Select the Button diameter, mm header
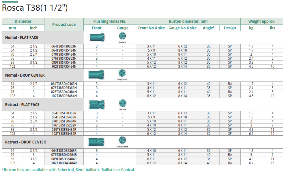The height and width of the screenshot is (172, 286). (188, 21)
